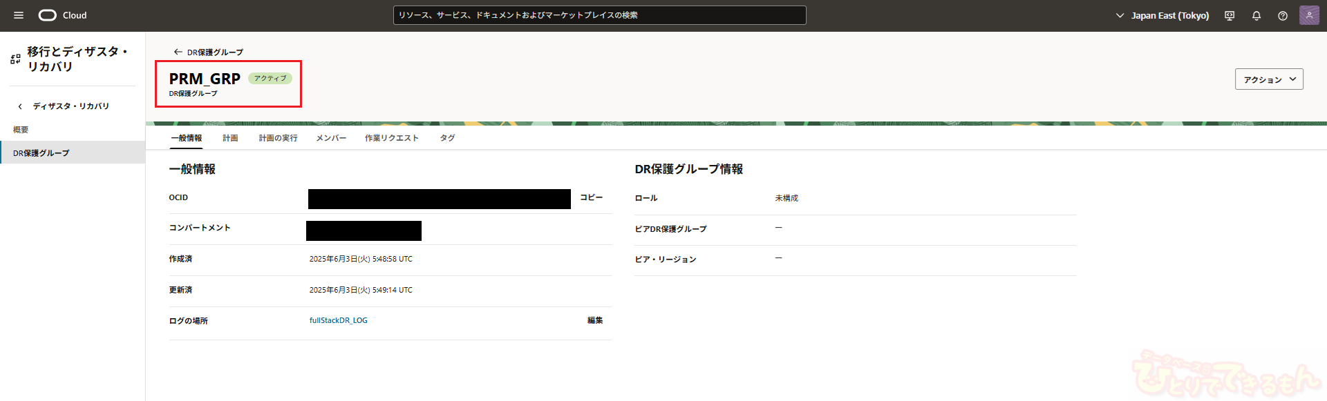
Task: Open the hamburger navigation menu
Action: pyautogui.click(x=19, y=15)
